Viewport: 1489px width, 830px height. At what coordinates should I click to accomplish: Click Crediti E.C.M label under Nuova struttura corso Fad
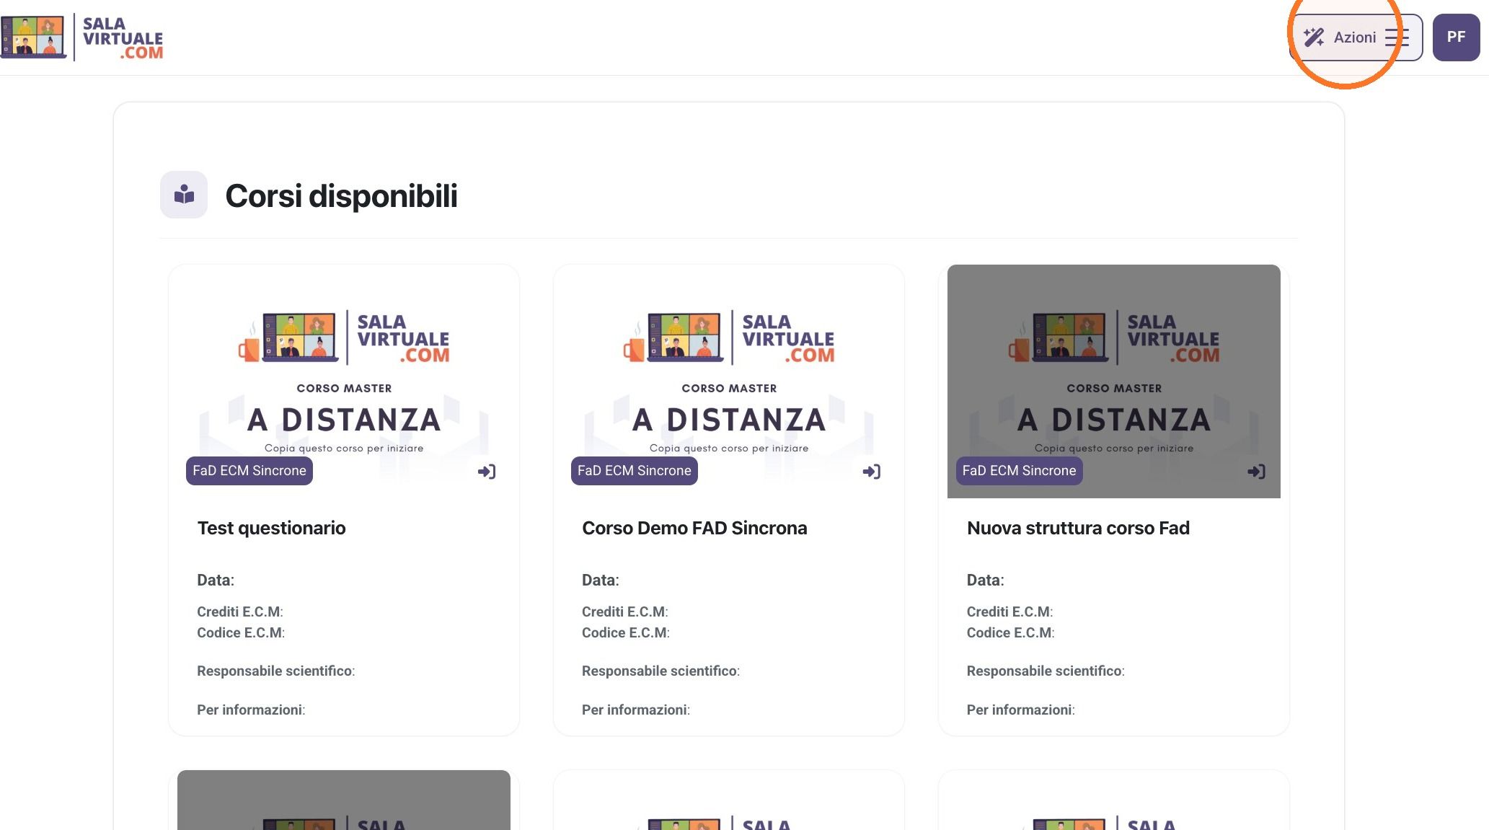1010,612
